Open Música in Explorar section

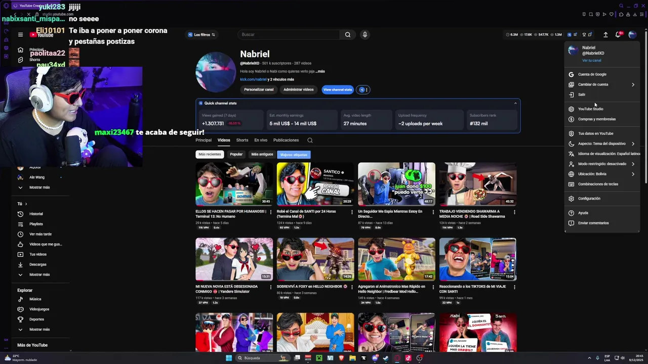(35, 299)
